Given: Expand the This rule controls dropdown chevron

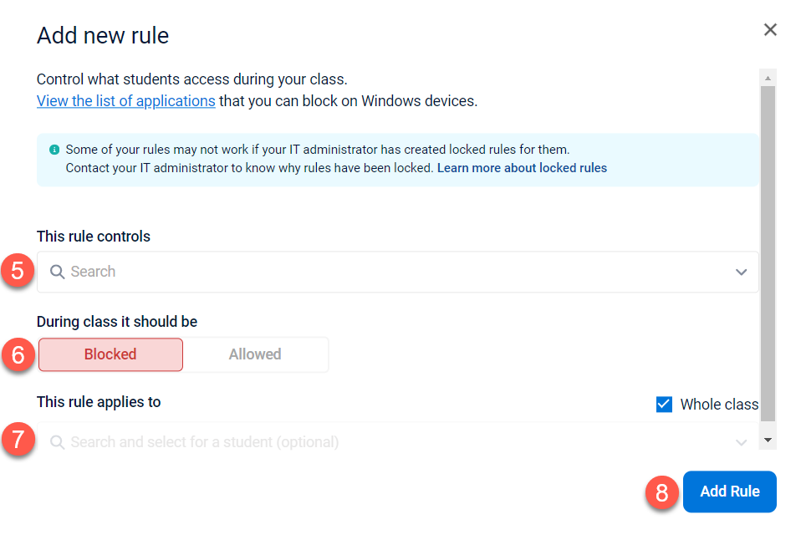Looking at the screenshot, I should pos(742,272).
